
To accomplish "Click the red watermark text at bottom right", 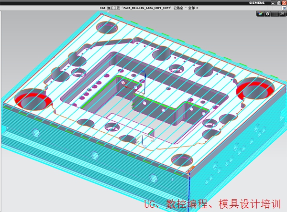I will tap(213, 204).
